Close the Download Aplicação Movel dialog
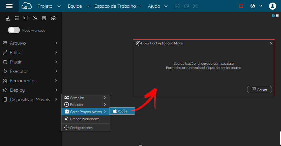The height and width of the screenshot is (146, 281). (x=271, y=43)
